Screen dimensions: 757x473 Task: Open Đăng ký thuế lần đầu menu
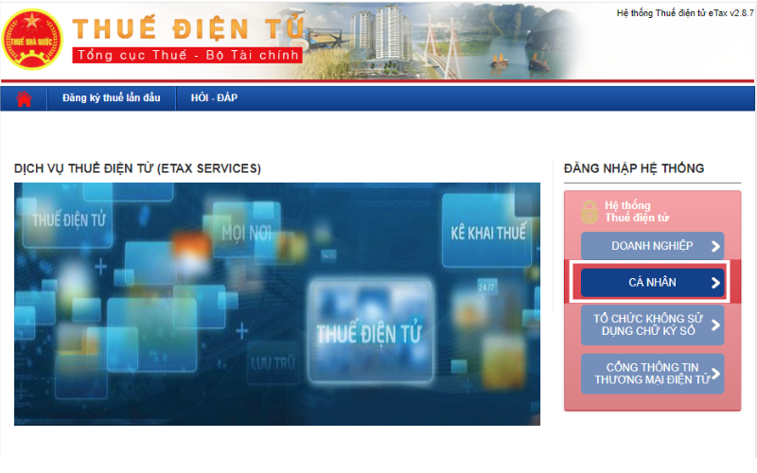tap(111, 98)
